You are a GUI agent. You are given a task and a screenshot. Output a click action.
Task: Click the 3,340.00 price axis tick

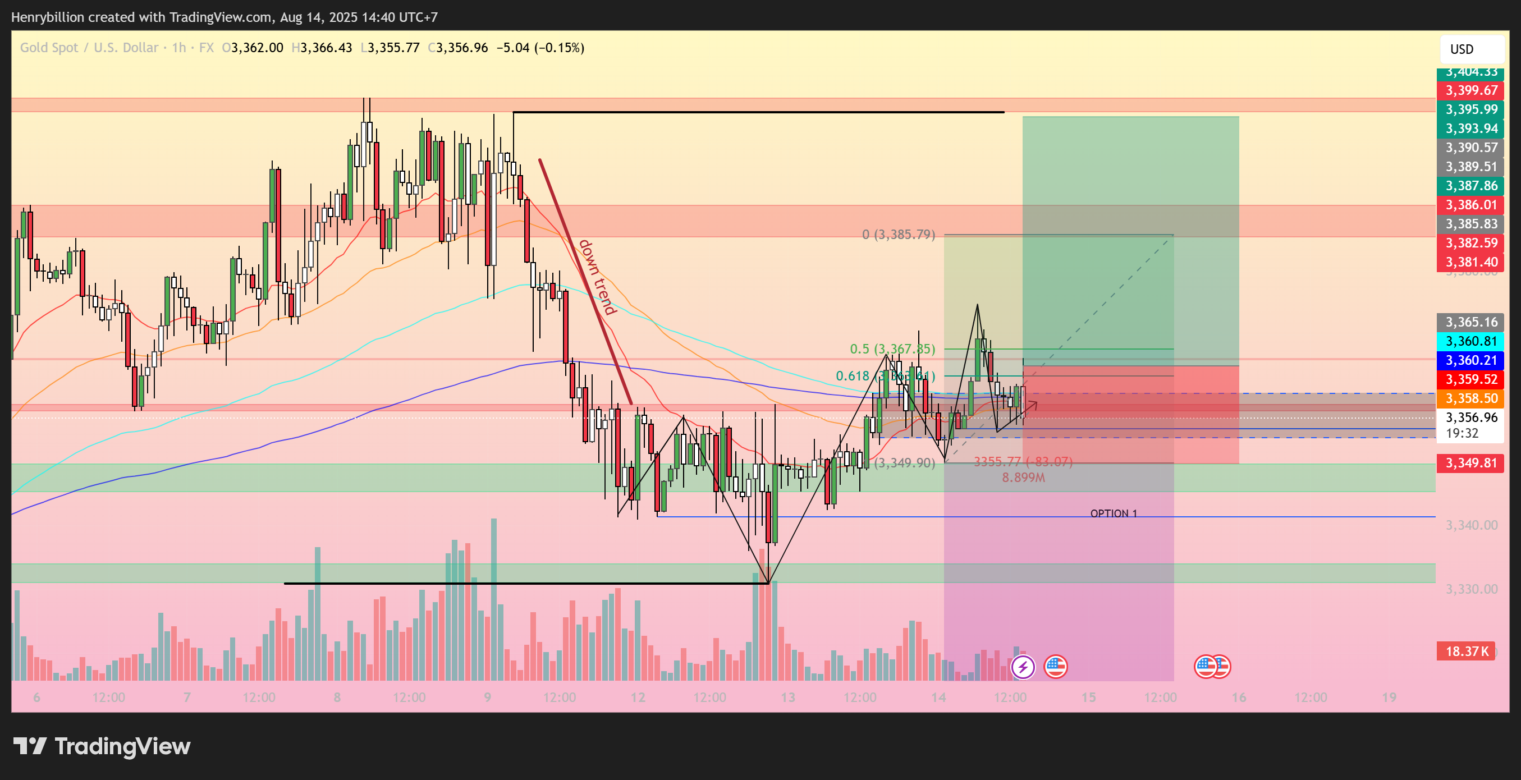pyautogui.click(x=1472, y=525)
